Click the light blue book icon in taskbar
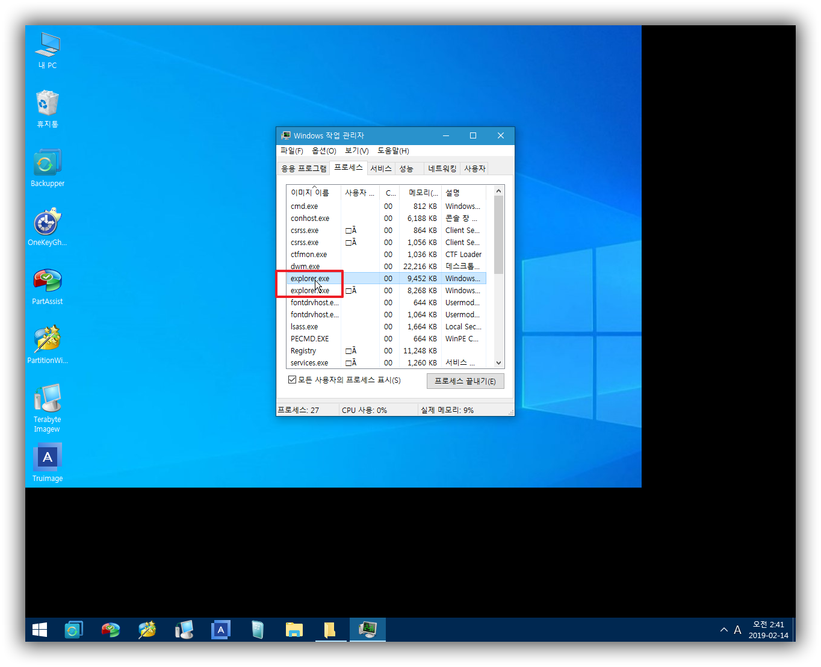 tap(257, 630)
